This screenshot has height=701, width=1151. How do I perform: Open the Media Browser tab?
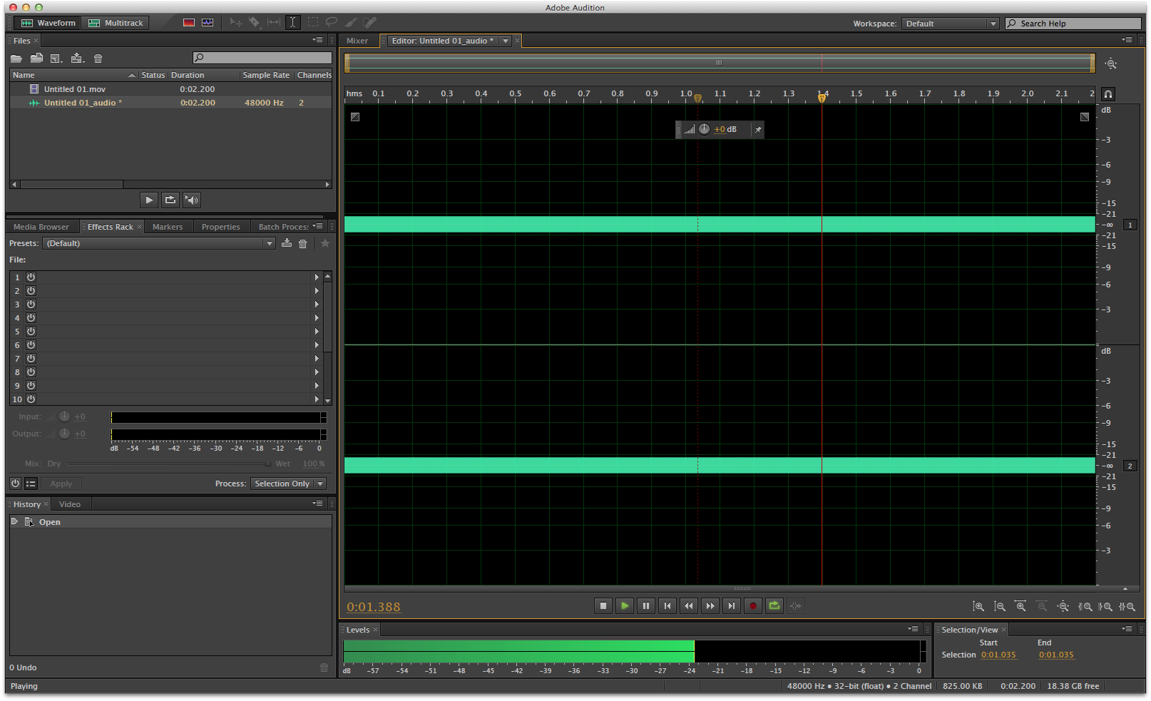click(41, 227)
